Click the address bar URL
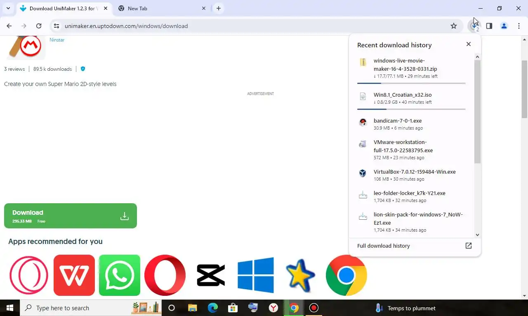 pyautogui.click(x=126, y=26)
